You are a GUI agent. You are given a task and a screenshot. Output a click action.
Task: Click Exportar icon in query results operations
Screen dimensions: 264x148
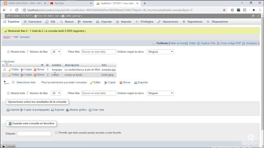pos(52,110)
